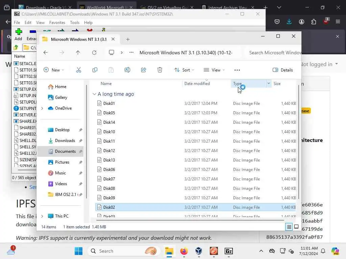This screenshot has height=259, width=346.
Task: Click the Share icon in Explorer toolbar
Action: (x=143, y=70)
